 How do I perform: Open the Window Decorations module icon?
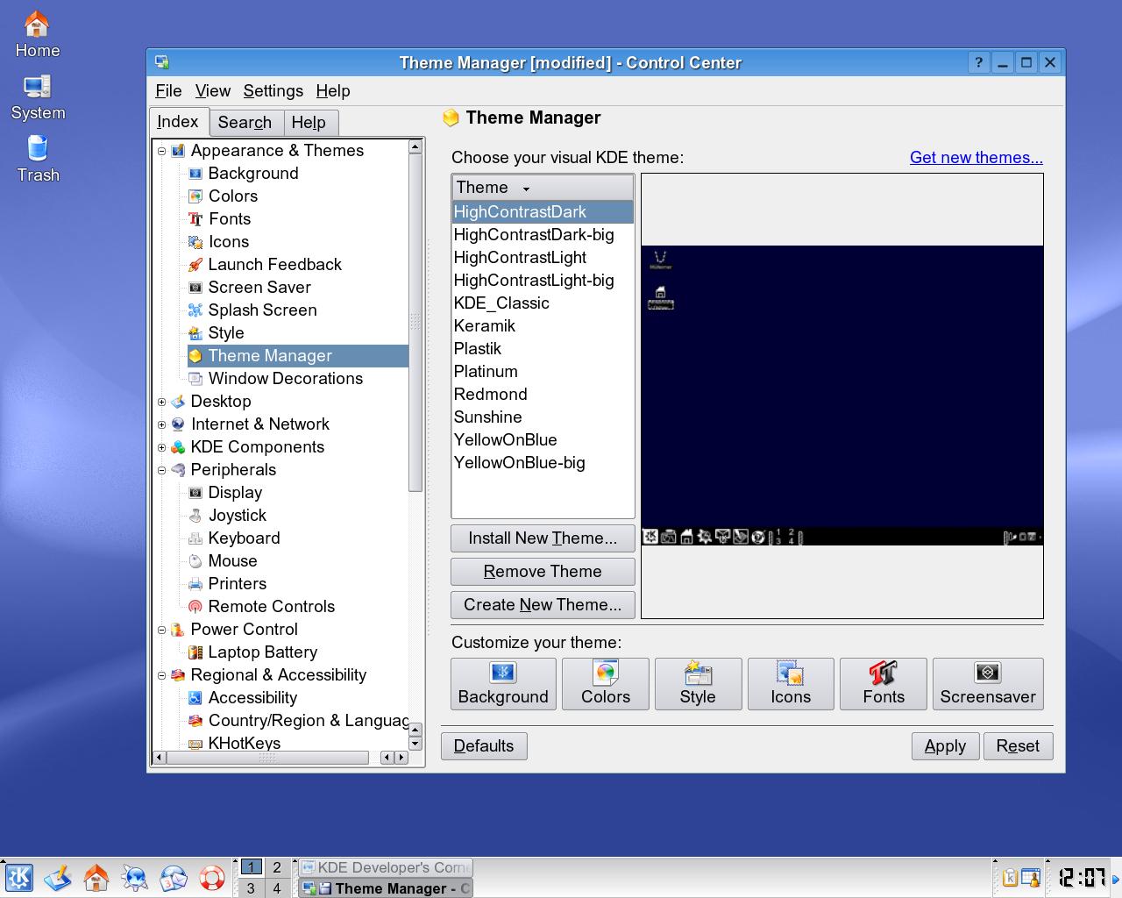[195, 379]
